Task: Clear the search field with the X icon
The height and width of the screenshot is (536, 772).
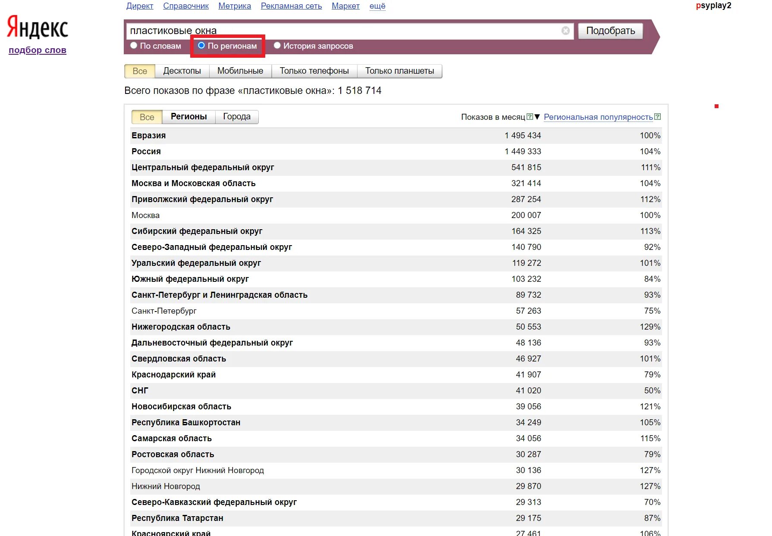Action: (x=565, y=31)
